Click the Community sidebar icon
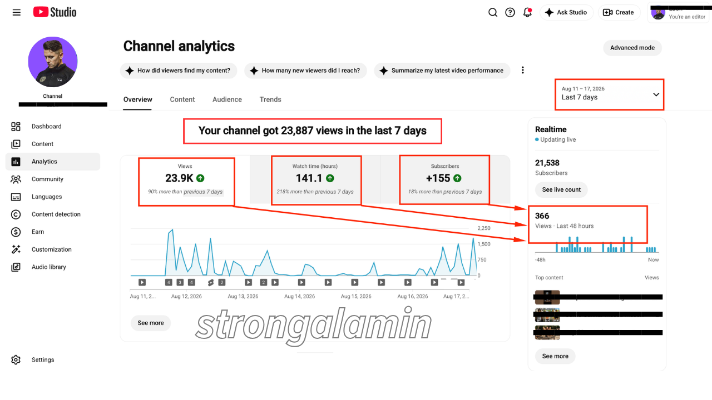 (x=16, y=179)
